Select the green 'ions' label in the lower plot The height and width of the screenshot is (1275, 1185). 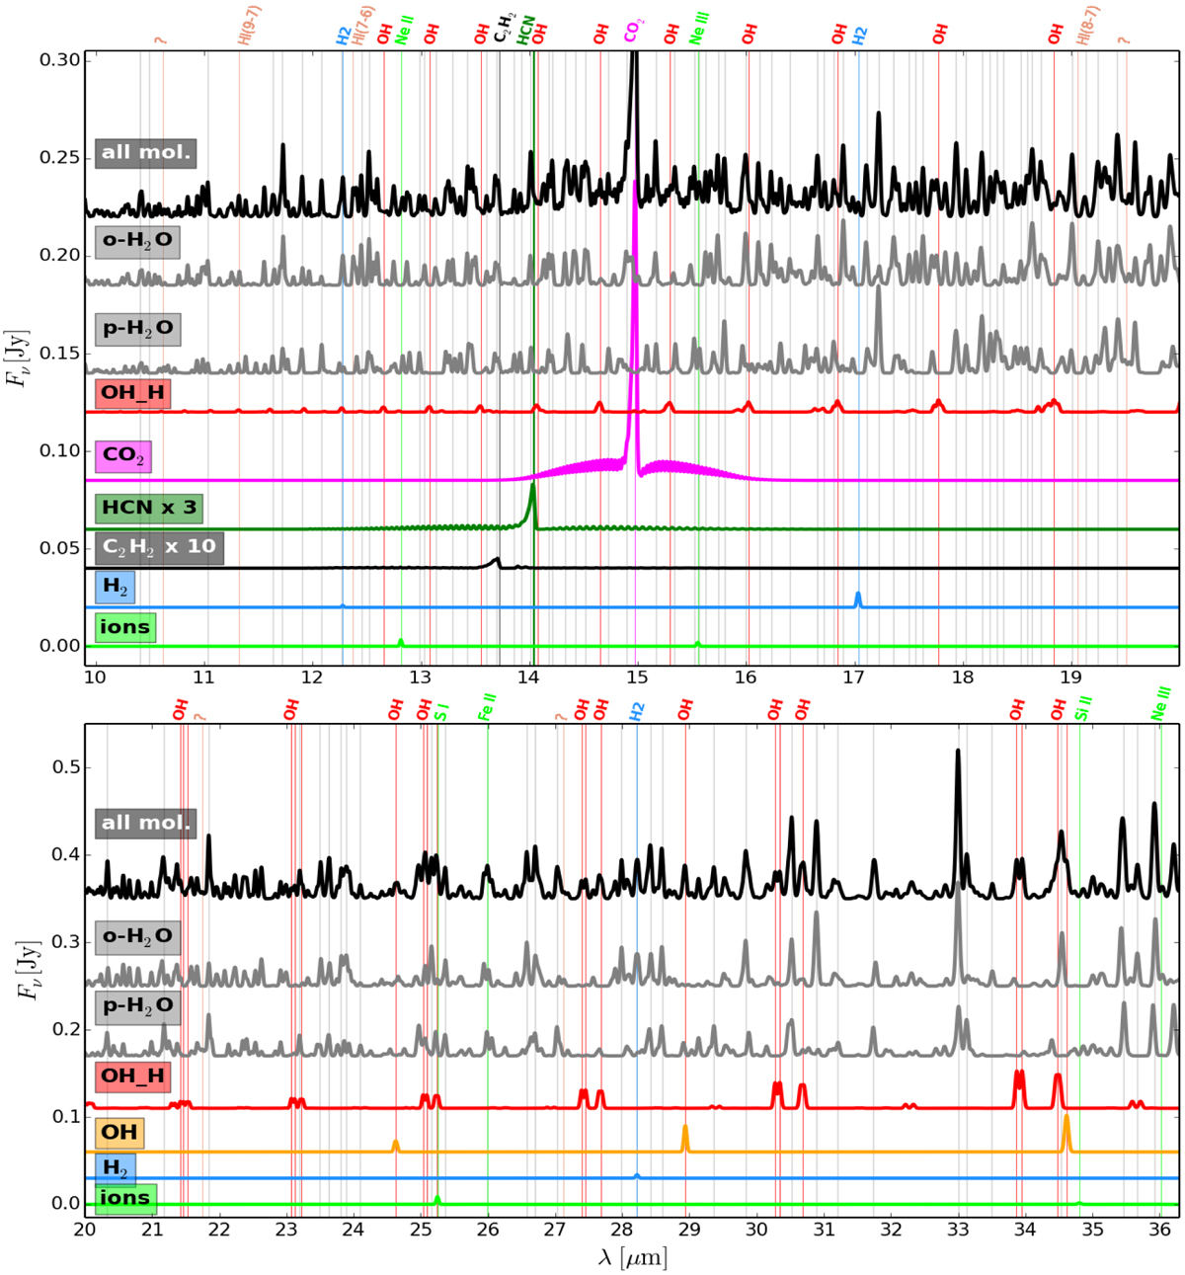click(x=124, y=1199)
